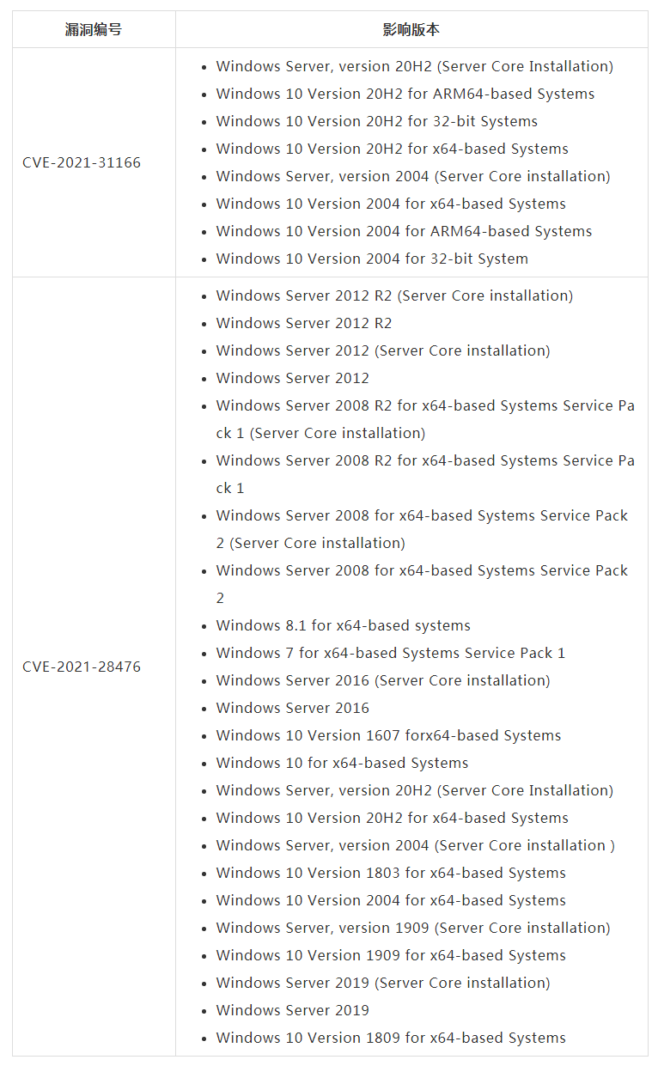Viewport: 658px width, 1072px height.
Task: Click the 漏洞编号 column header
Action: click(x=94, y=30)
